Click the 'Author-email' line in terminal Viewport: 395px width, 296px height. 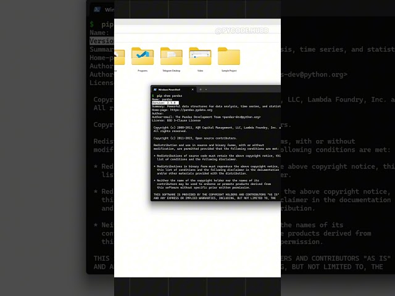(x=206, y=117)
